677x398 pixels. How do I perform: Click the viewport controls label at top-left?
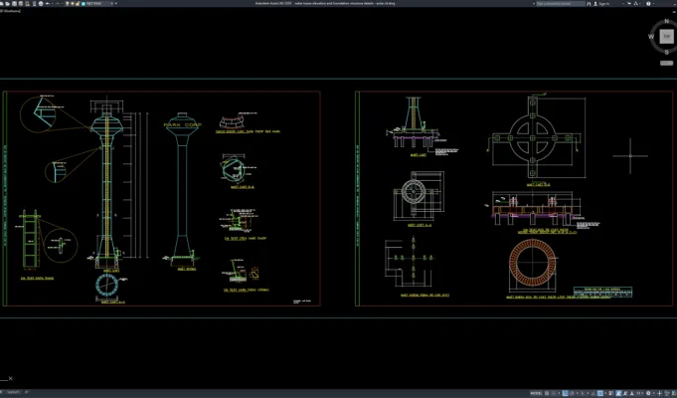point(10,10)
